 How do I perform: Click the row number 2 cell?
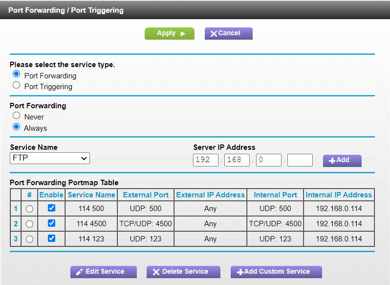coord(16,224)
